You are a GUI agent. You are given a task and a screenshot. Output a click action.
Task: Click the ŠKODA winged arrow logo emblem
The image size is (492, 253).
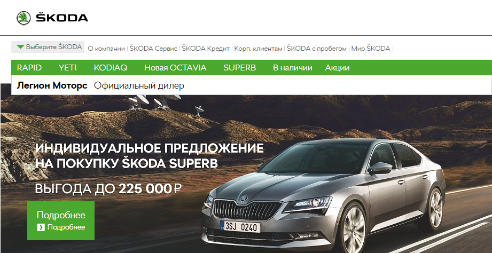tap(24, 18)
